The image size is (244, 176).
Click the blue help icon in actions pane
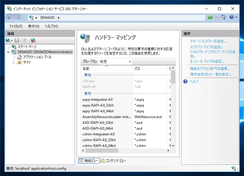pyautogui.click(x=186, y=81)
